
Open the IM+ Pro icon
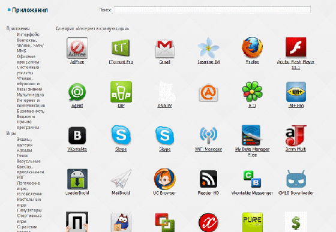click(x=296, y=92)
